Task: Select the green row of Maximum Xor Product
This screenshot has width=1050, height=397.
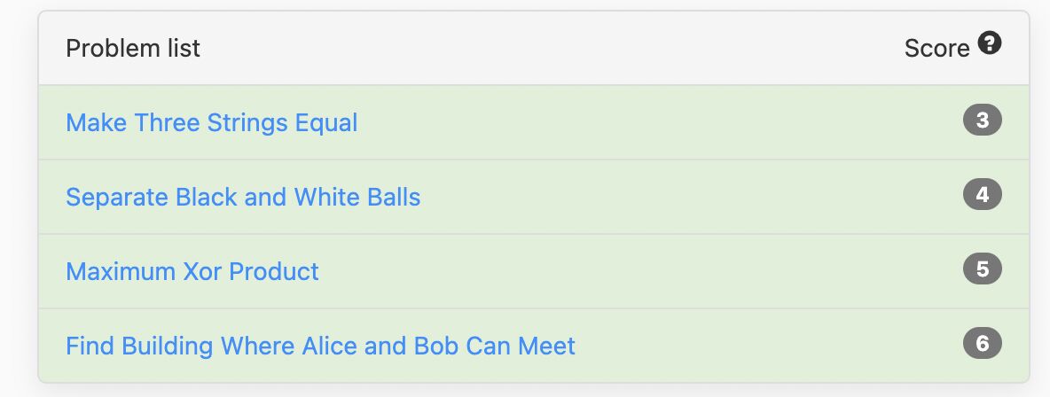Action: 534,271
